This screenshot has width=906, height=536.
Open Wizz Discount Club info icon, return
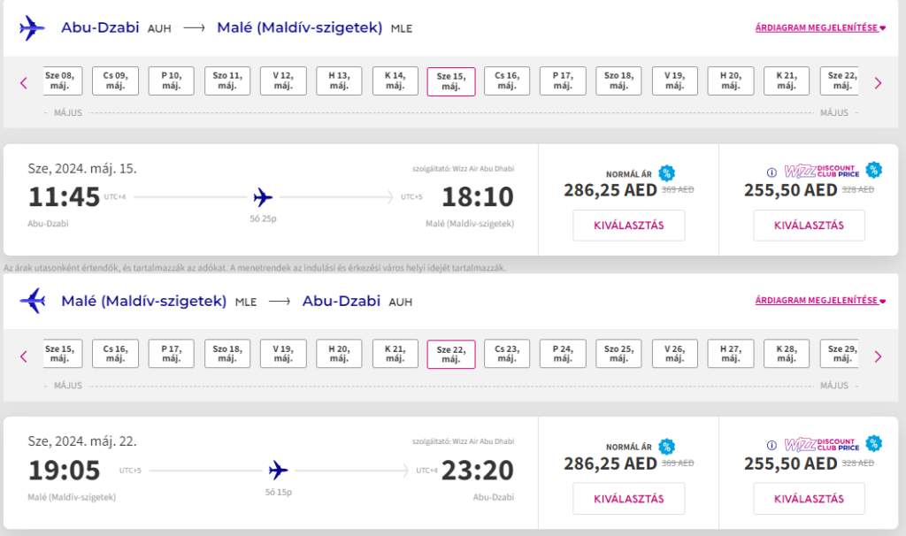click(x=772, y=445)
